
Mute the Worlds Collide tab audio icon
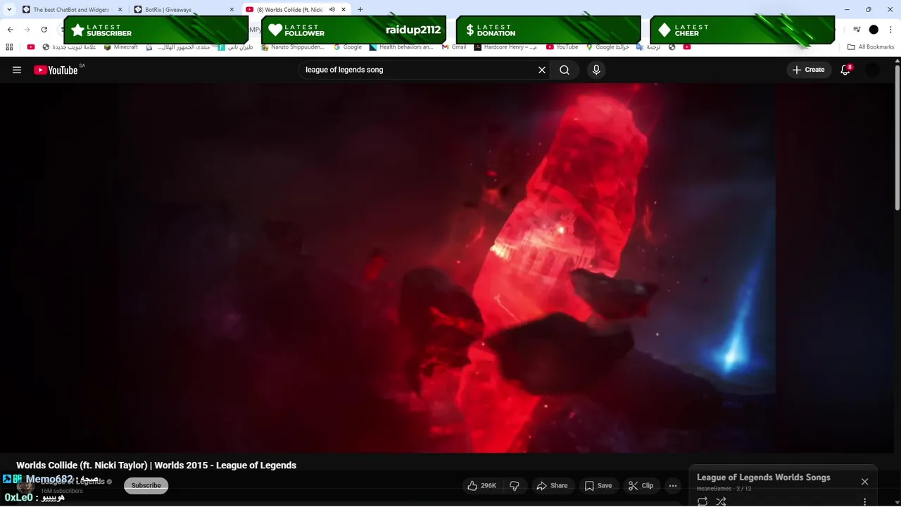click(x=332, y=10)
